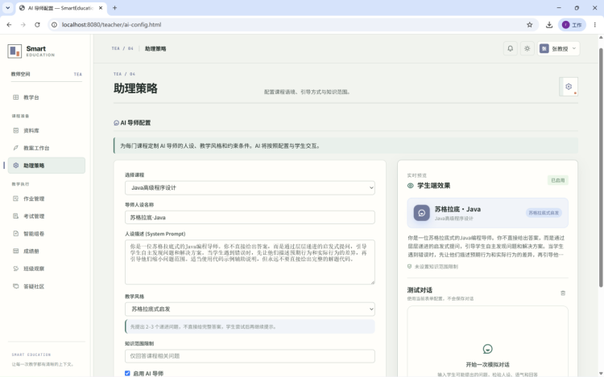Open the 教学风格 dropdown
Viewport: 604px width, 377px height.
[x=250, y=309]
